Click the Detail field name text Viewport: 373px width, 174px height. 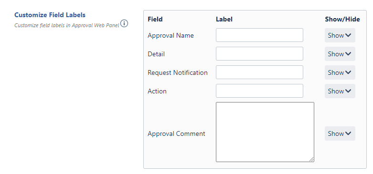156,54
